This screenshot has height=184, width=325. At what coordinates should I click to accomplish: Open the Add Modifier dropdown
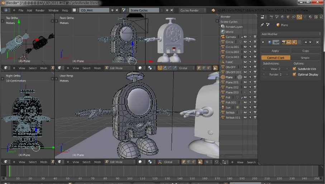click(x=291, y=34)
